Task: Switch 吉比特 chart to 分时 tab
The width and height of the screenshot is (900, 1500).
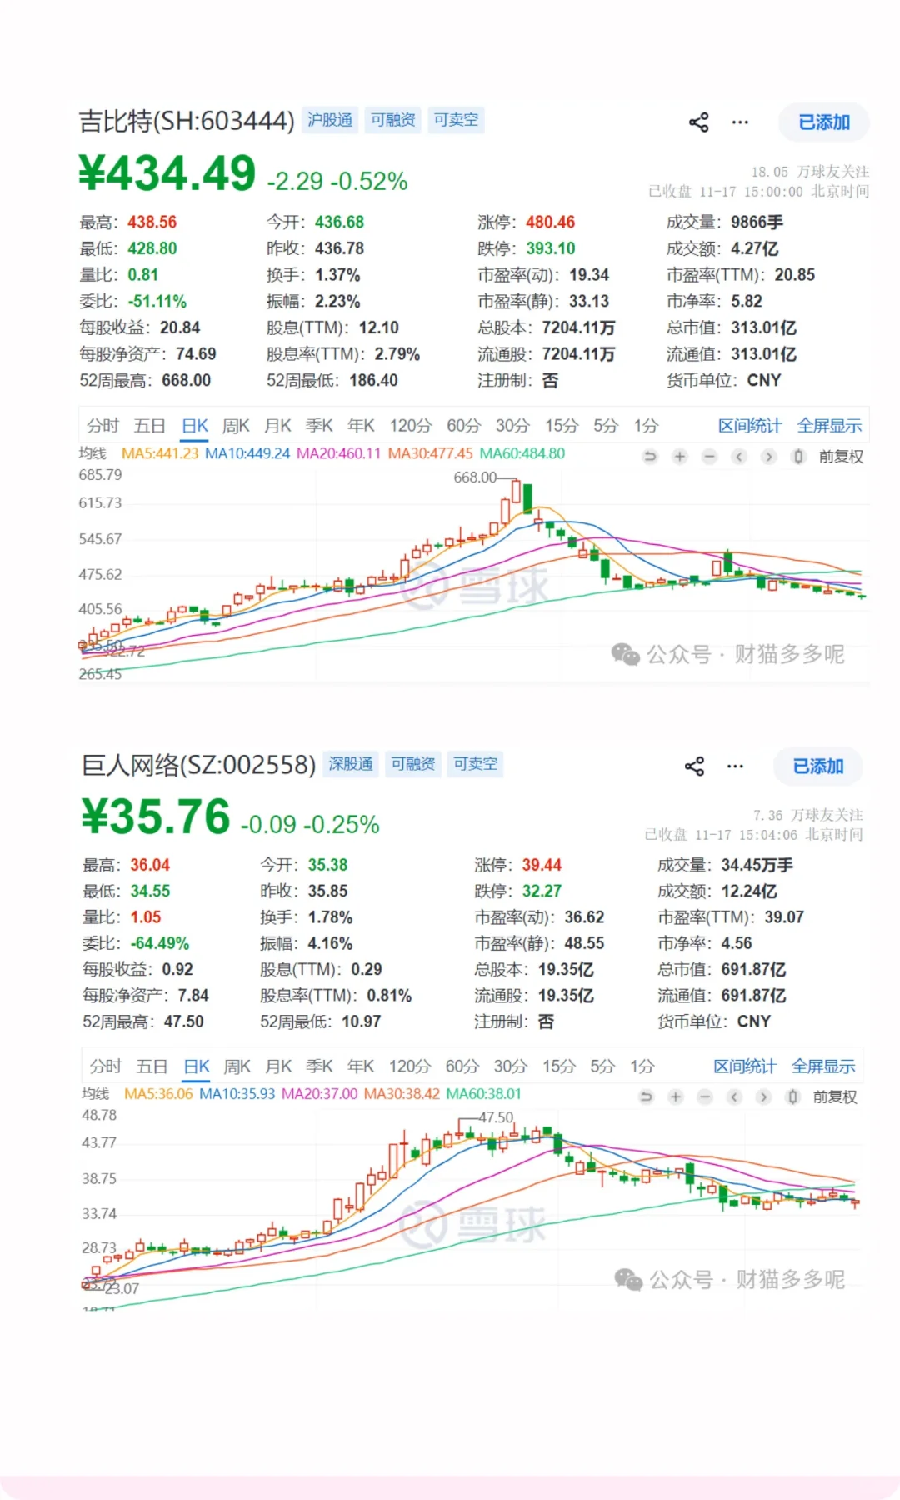Action: (x=103, y=426)
